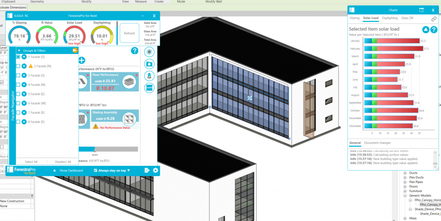
Task: Check the 1 Facade [S] checkbox
Action: (18, 57)
